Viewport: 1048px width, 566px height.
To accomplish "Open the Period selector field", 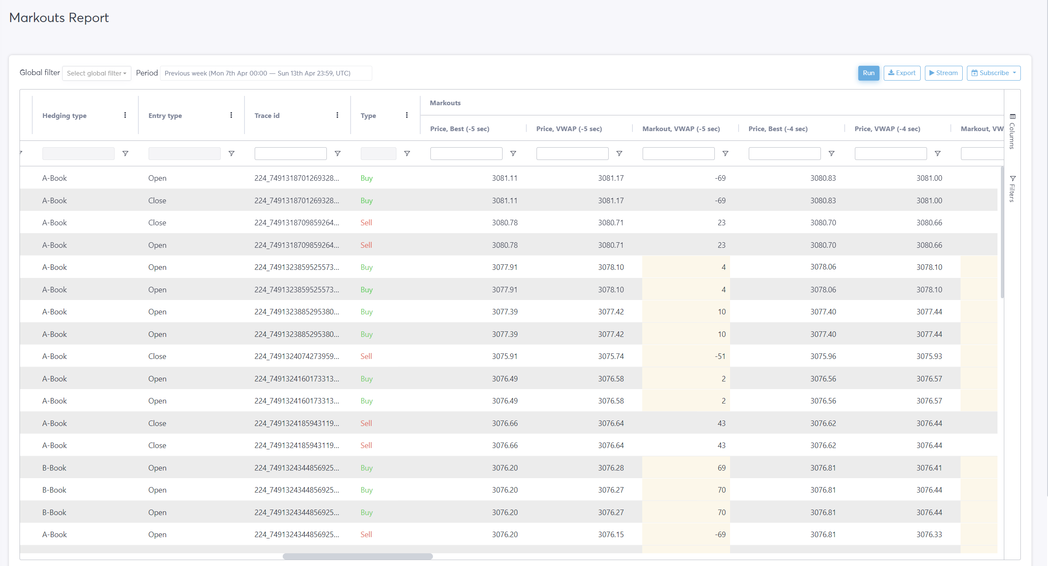I will (x=266, y=73).
